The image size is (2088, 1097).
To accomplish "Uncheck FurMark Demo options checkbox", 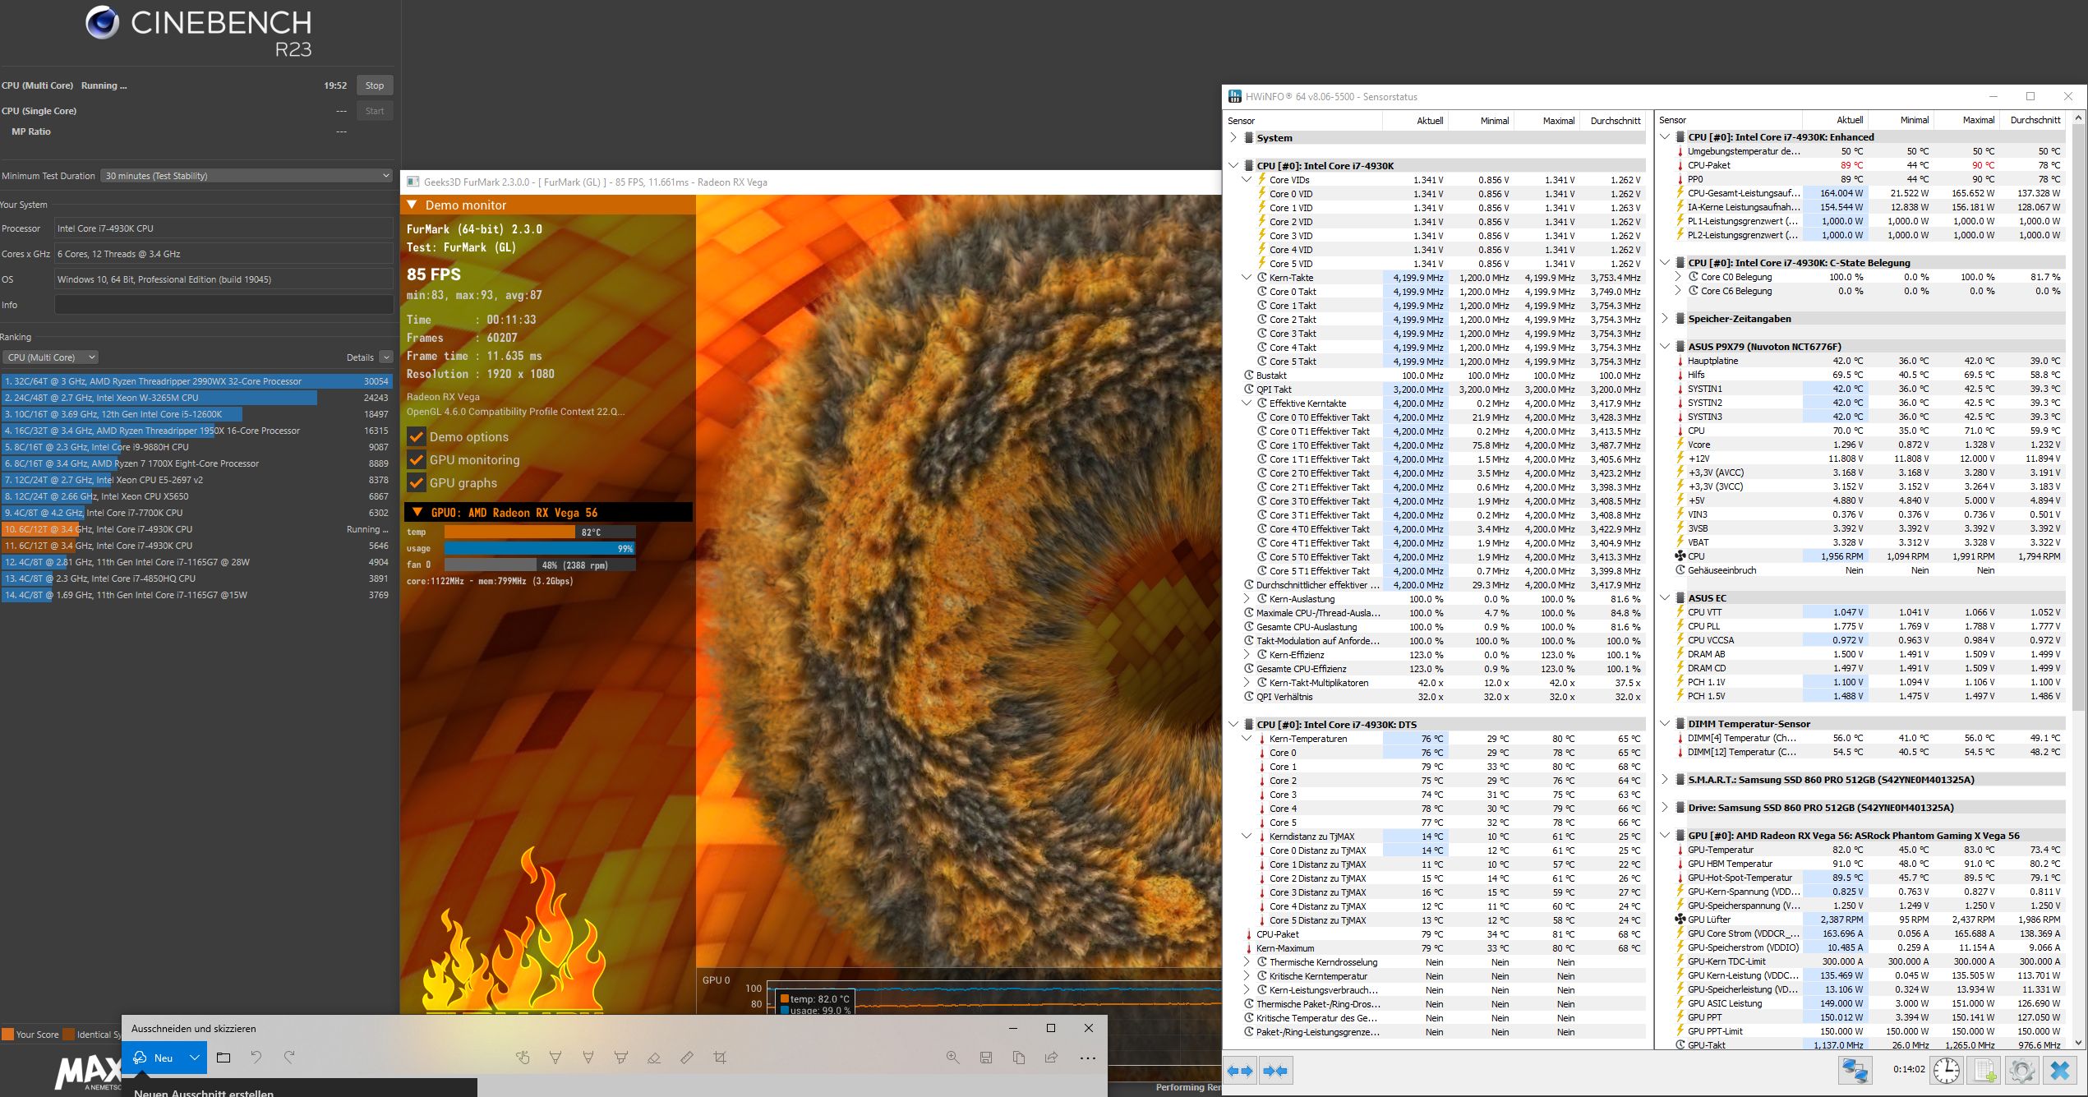I will [x=417, y=437].
